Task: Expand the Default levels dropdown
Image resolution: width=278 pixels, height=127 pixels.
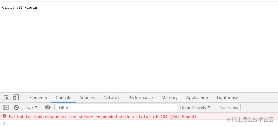Action: click(x=195, y=108)
